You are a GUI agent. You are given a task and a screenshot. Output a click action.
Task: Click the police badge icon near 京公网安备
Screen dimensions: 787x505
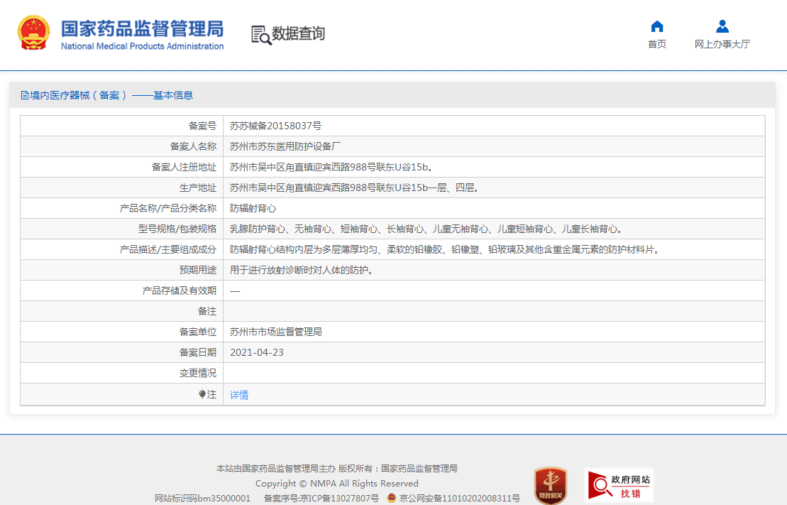(392, 497)
